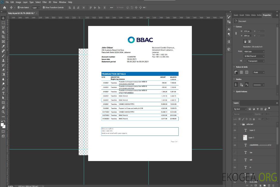Click the Home button in options bar
The height and width of the screenshot is (187, 280).
4,8
